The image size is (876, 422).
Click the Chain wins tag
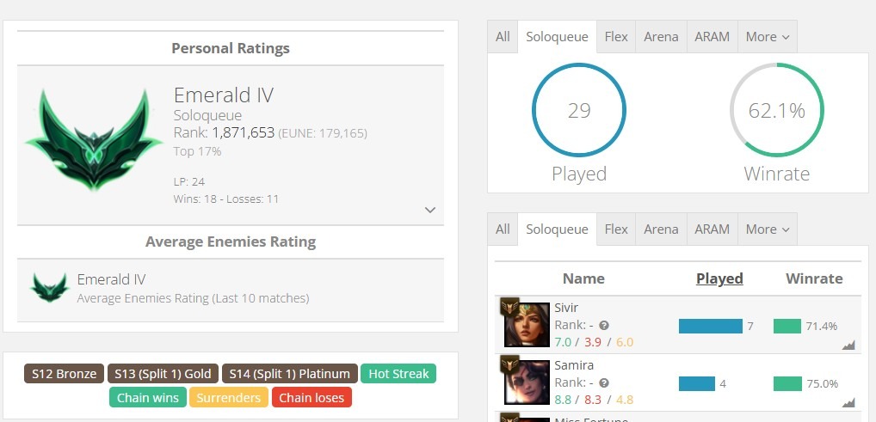pos(147,397)
